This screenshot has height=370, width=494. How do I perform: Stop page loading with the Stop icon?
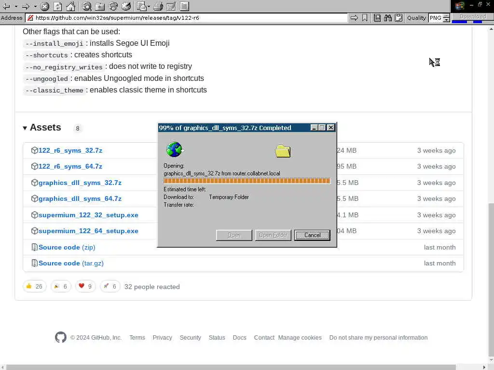tap(45, 6)
